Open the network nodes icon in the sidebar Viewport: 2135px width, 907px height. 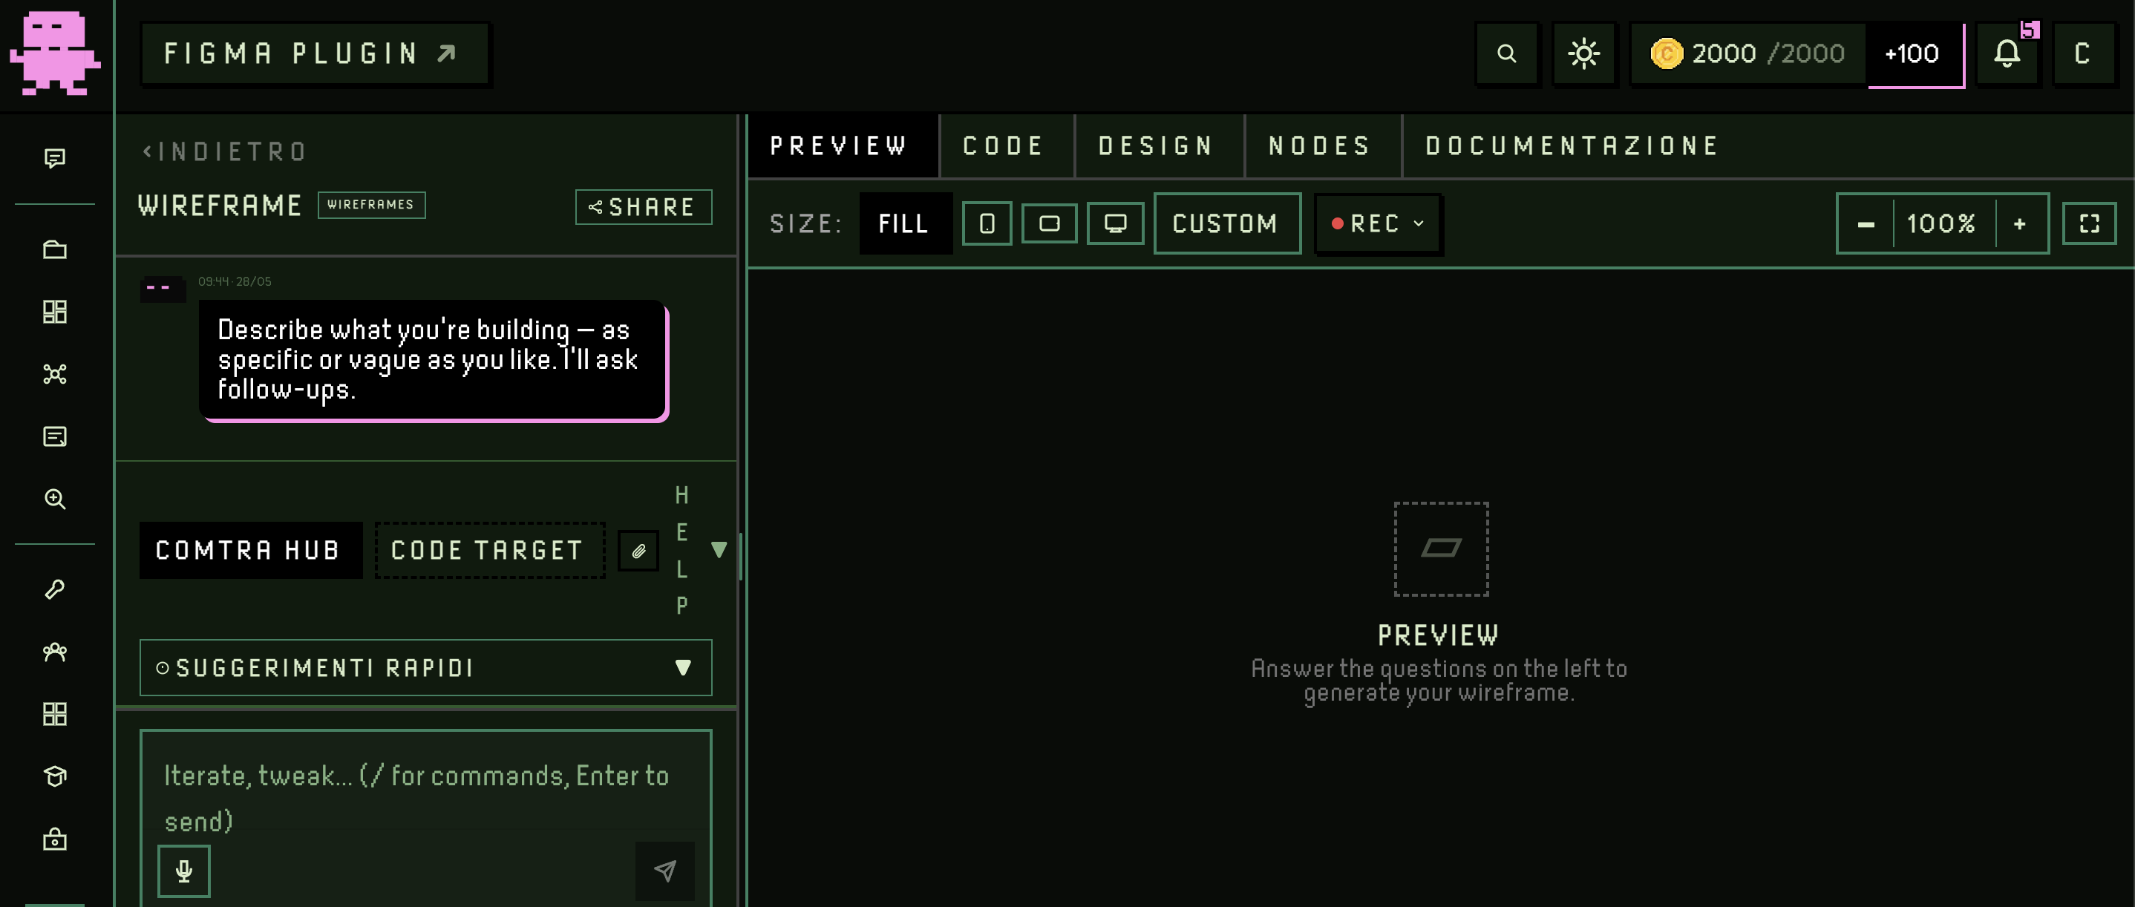55,373
